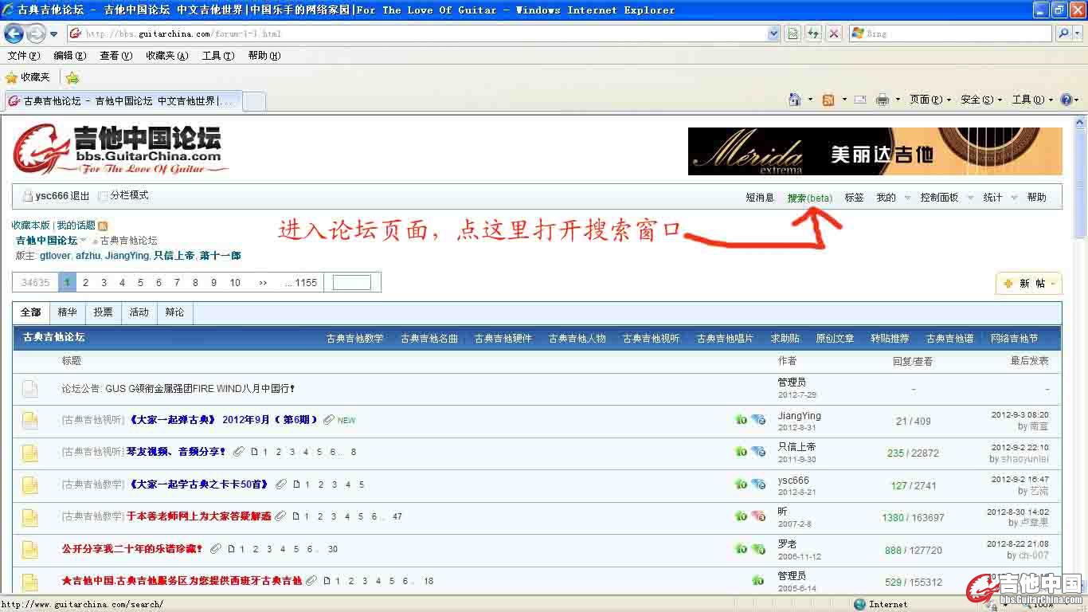
Task: Open the 文件(F) menu
Action: coord(24,56)
